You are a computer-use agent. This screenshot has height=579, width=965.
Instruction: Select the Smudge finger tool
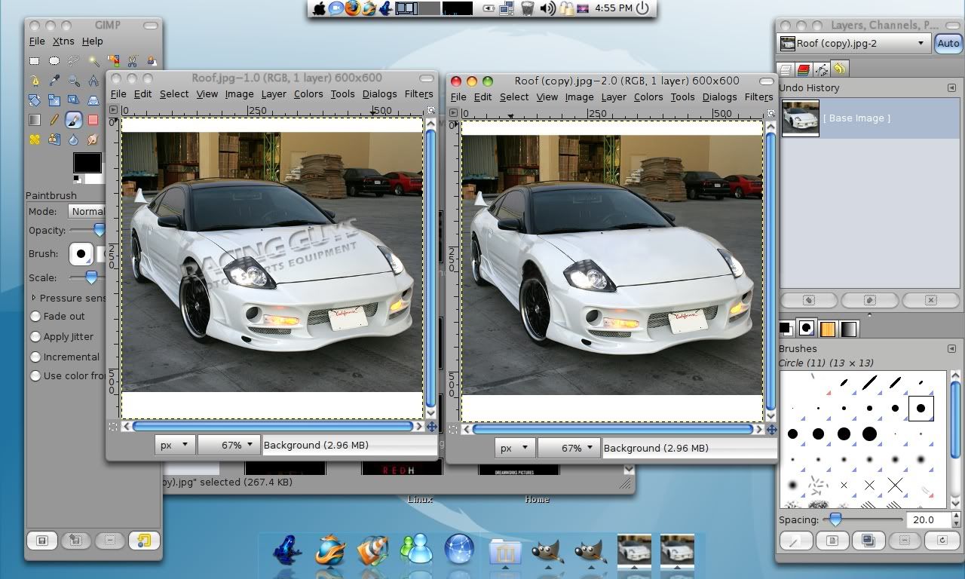pos(93,139)
